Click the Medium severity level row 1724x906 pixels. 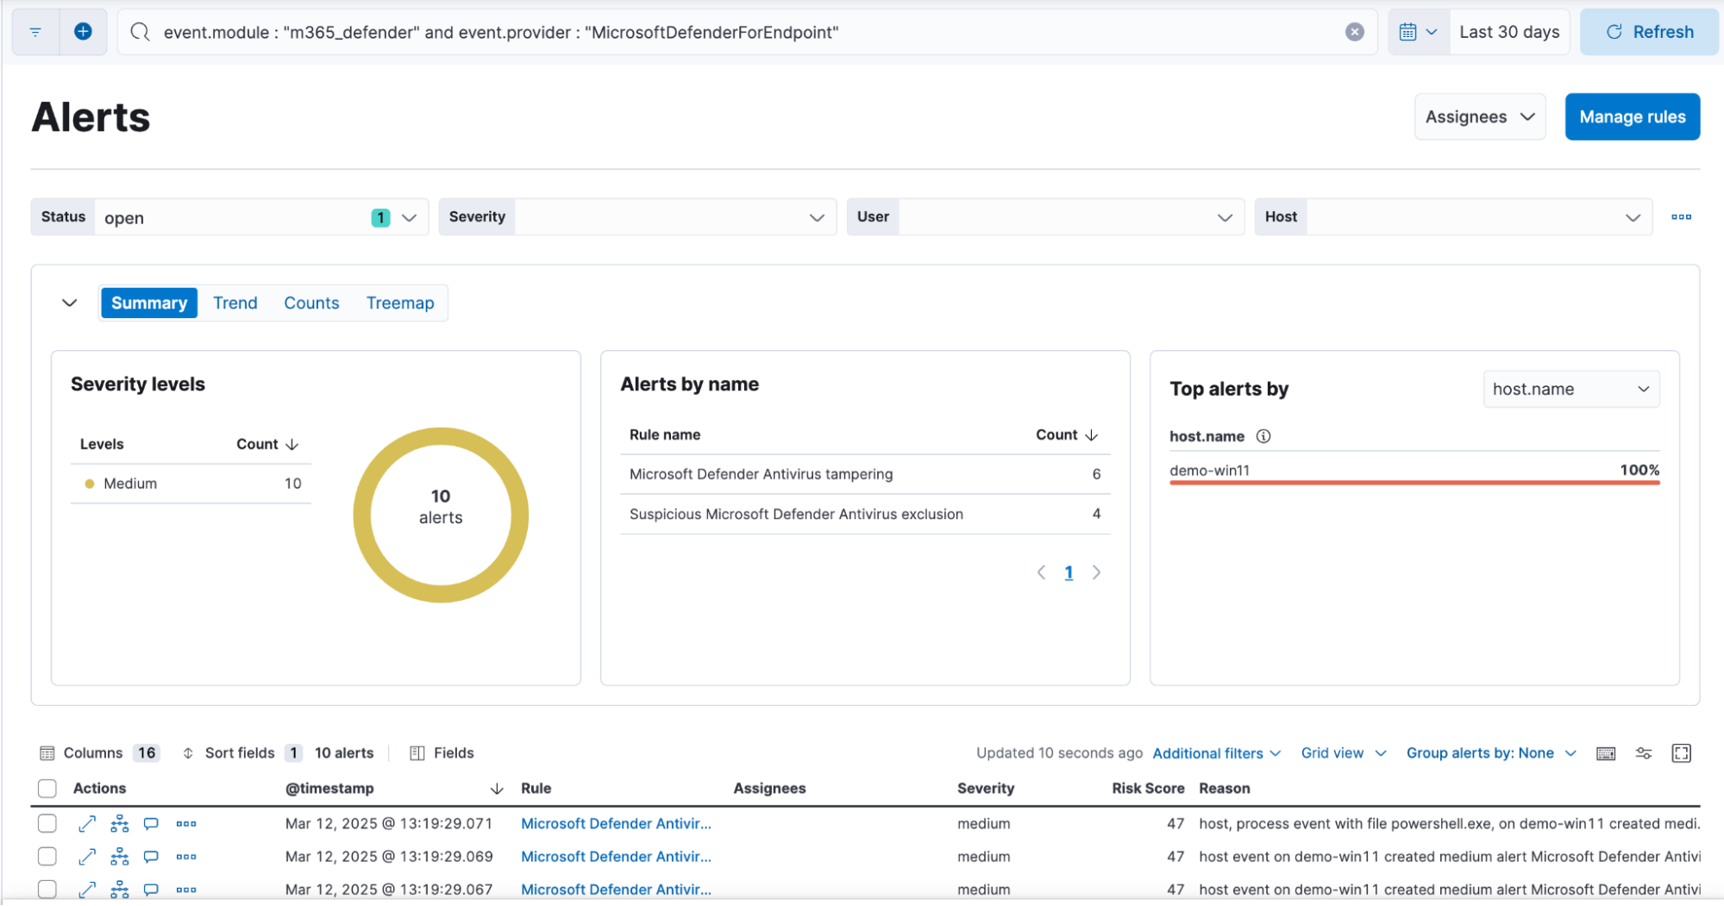point(191,484)
